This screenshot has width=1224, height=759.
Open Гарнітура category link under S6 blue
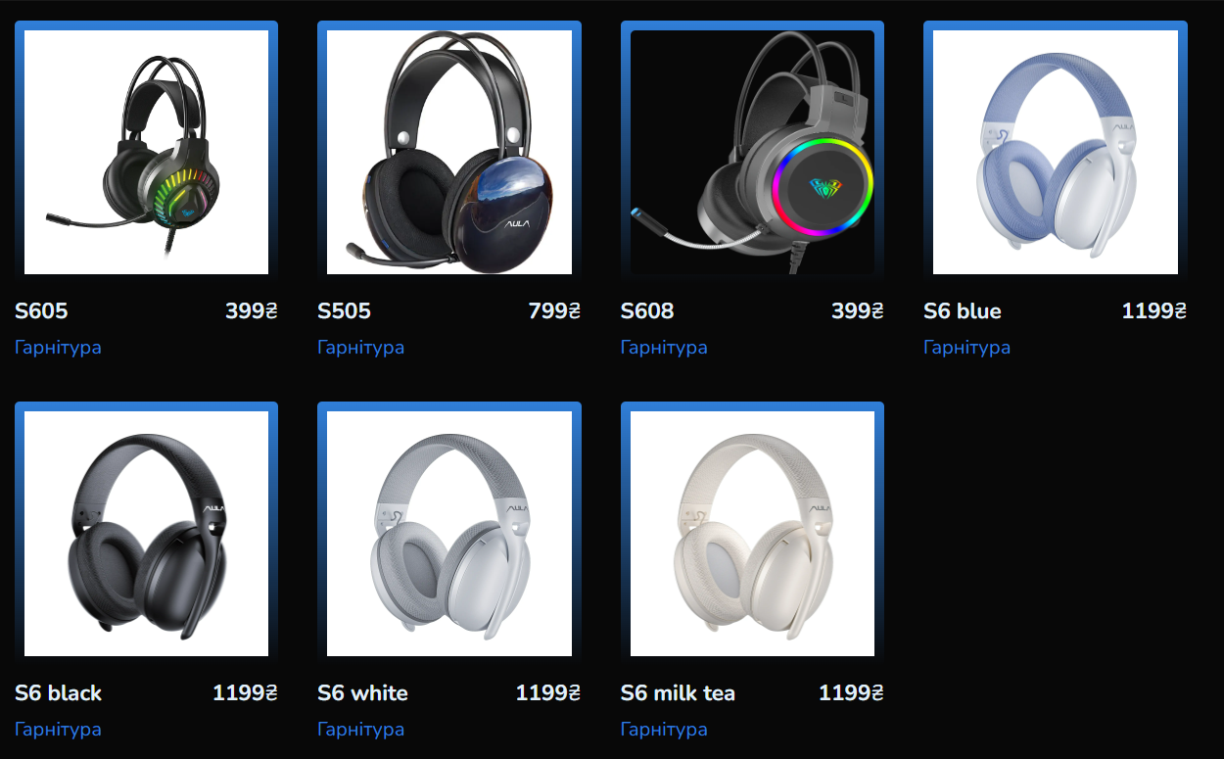pyautogui.click(x=966, y=348)
